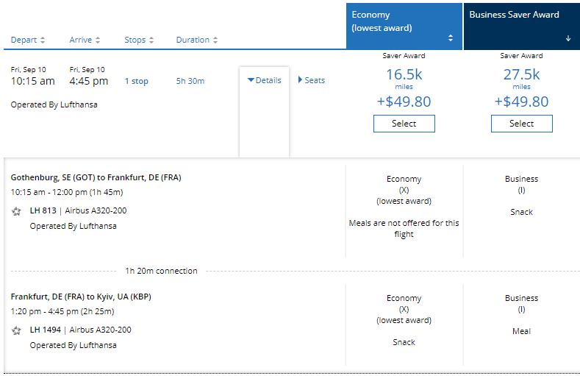The width and height of the screenshot is (580, 376).
Task: Click the sort arrows beside Arrive
Action: 98,40
